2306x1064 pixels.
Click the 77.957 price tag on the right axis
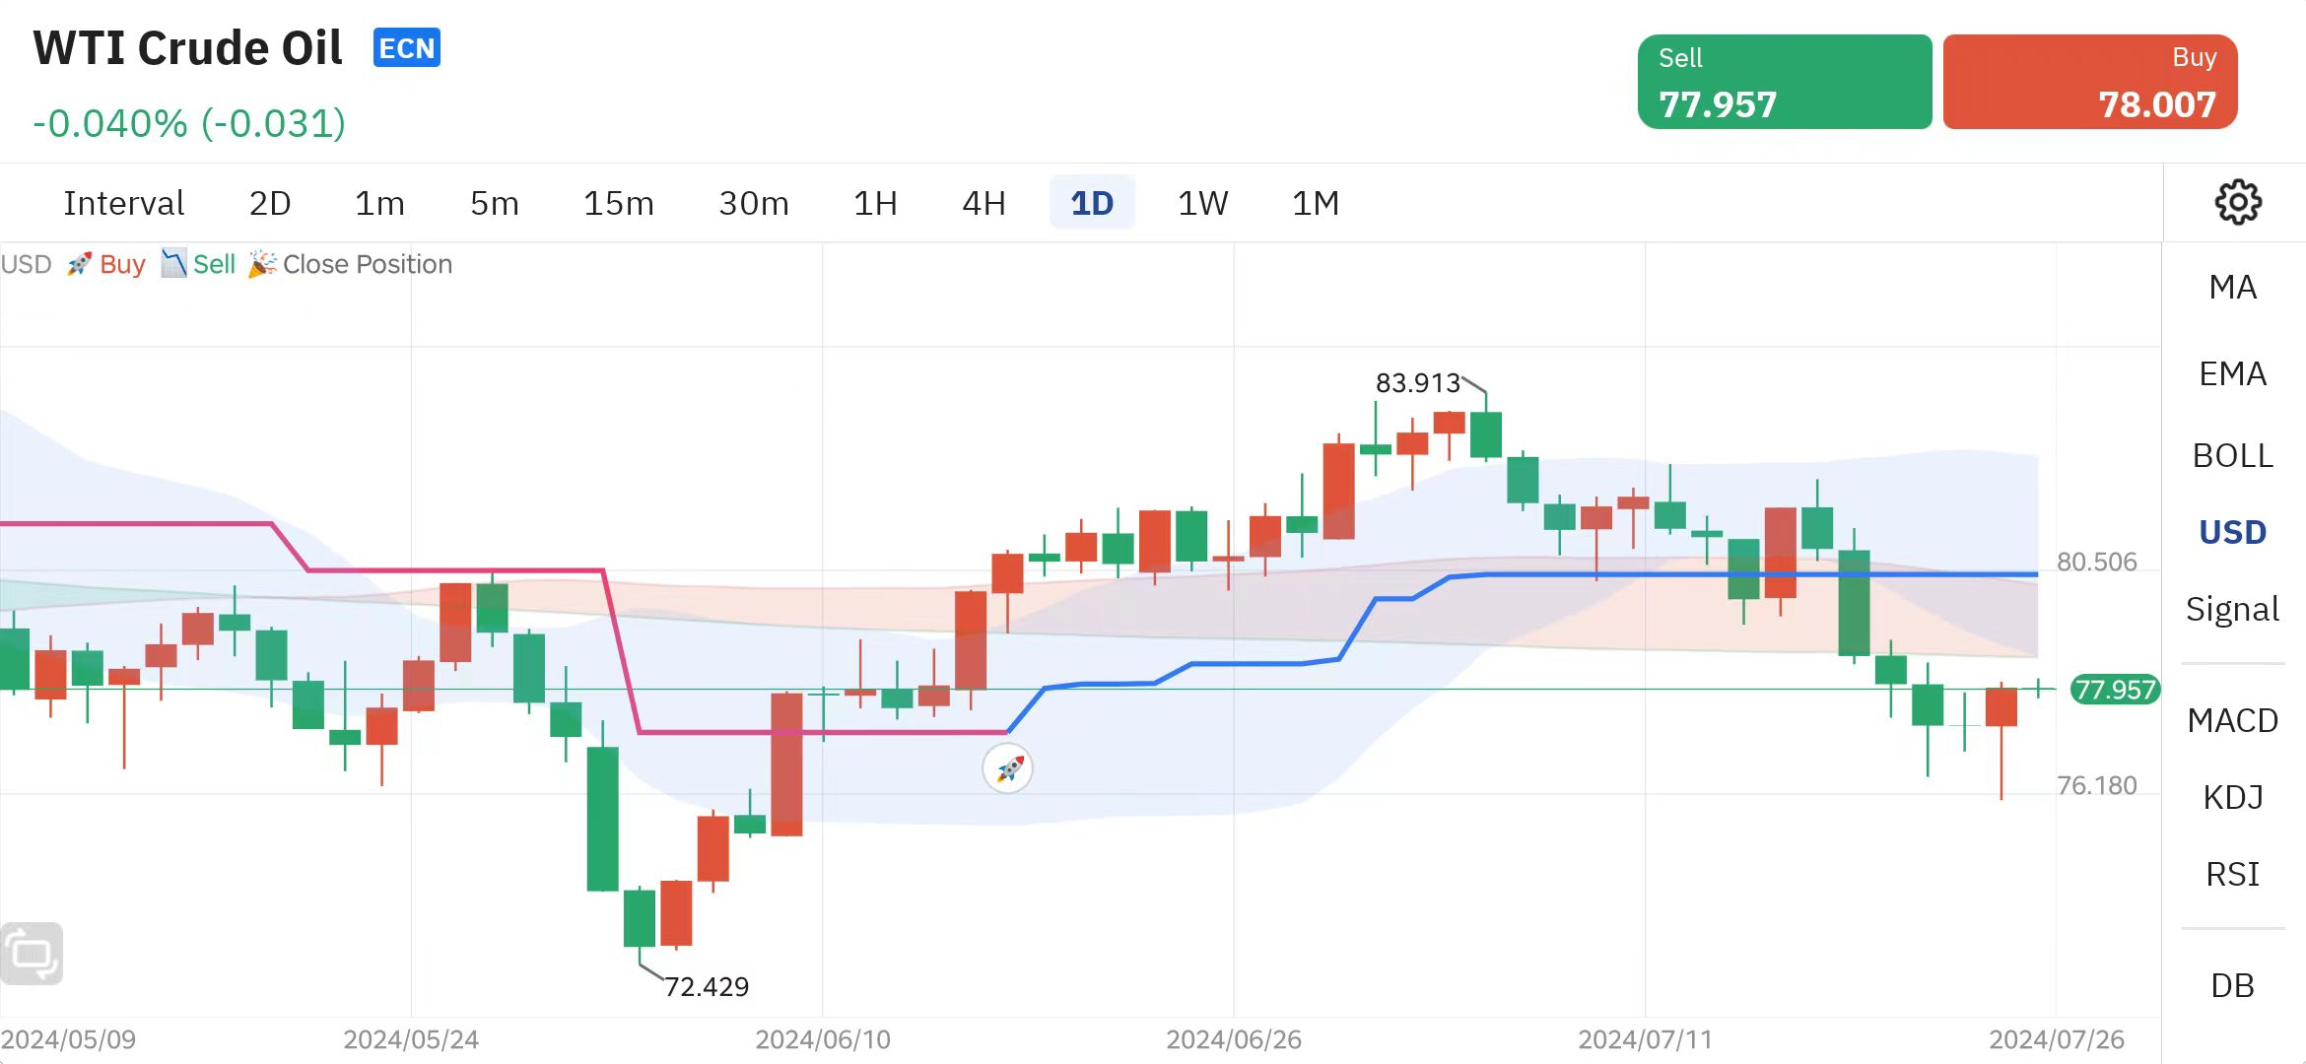pos(2114,690)
